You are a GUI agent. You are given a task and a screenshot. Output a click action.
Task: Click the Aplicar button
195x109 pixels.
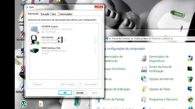95,93
